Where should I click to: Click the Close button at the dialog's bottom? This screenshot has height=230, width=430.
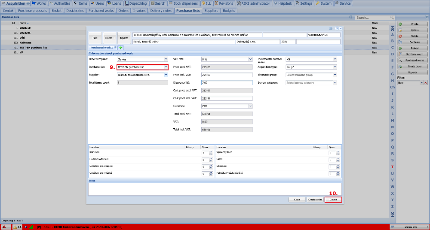coord(297,200)
